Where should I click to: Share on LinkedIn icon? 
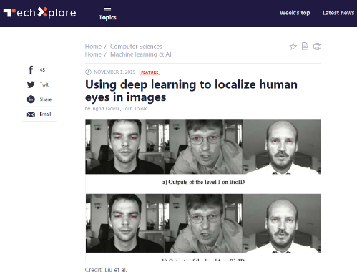click(31, 99)
